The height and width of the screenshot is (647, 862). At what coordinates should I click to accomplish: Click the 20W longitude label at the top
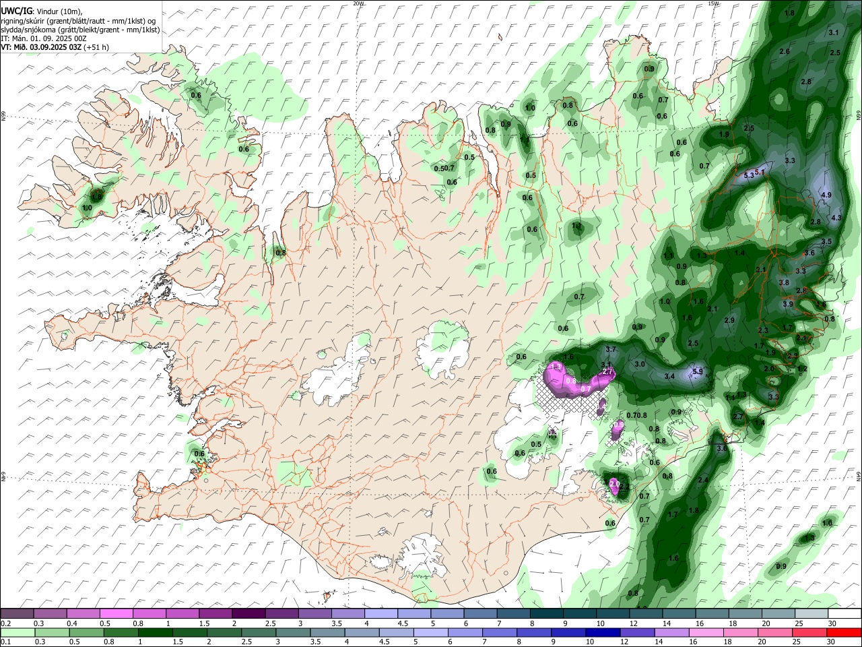tap(358, 3)
